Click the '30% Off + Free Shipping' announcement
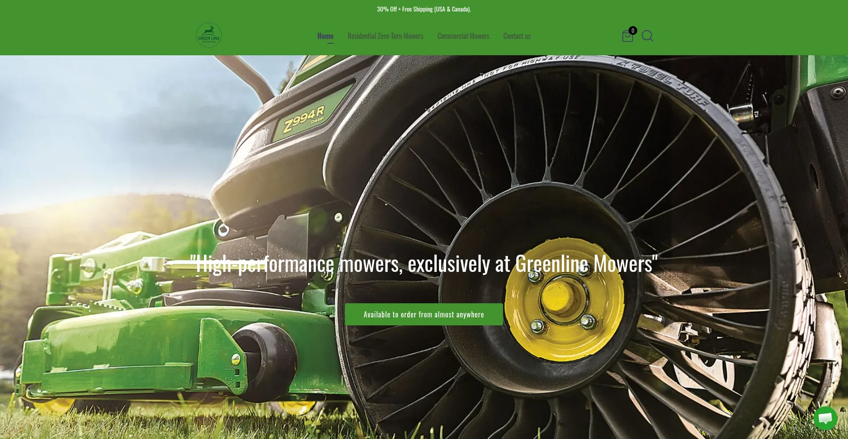Screen dimensions: 848x439 424,9
